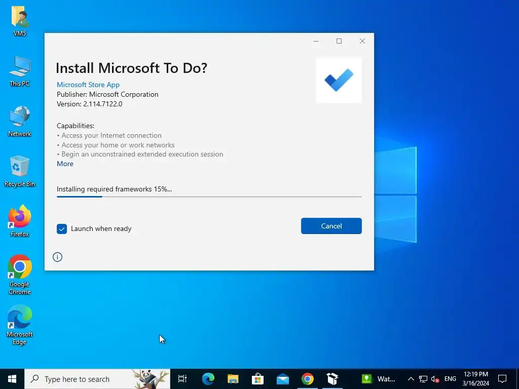Launch Edge from the taskbar

point(208,379)
